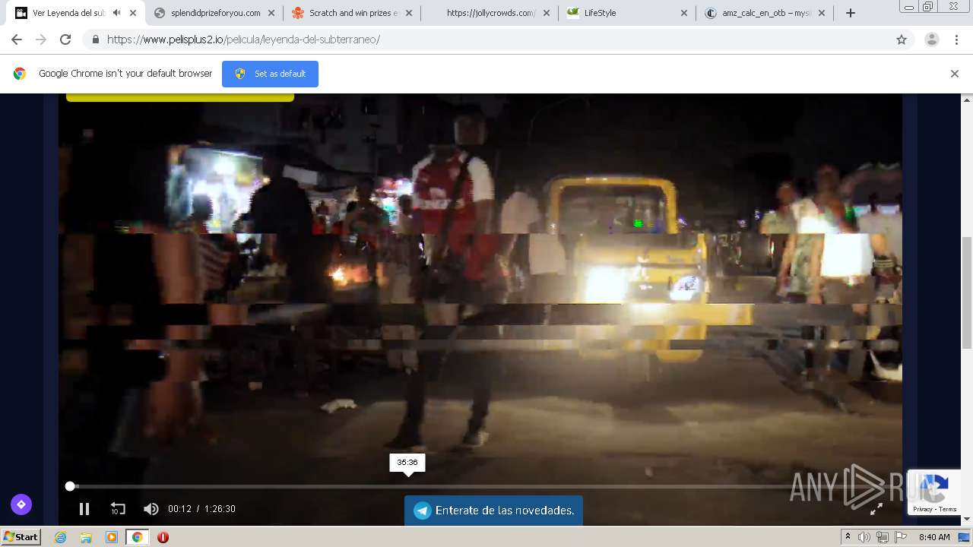Viewport: 973px width, 547px height.
Task: Open the Enterate de las novedades banner
Action: pyautogui.click(x=493, y=511)
